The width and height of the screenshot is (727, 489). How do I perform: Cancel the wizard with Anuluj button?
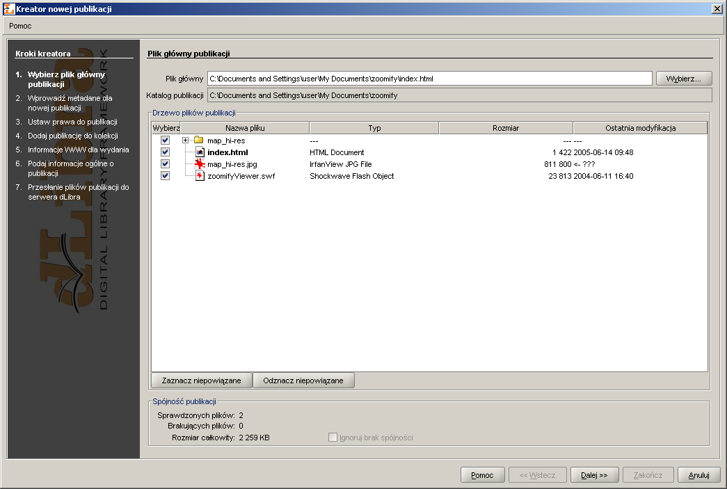pyautogui.click(x=698, y=475)
